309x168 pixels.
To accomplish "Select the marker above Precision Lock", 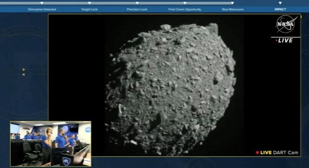I will [x=137, y=3].
